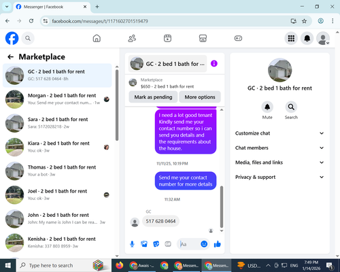Open the Friends icon in top navigation
Image resolution: width=340 pixels, height=272 pixels.
point(132,38)
